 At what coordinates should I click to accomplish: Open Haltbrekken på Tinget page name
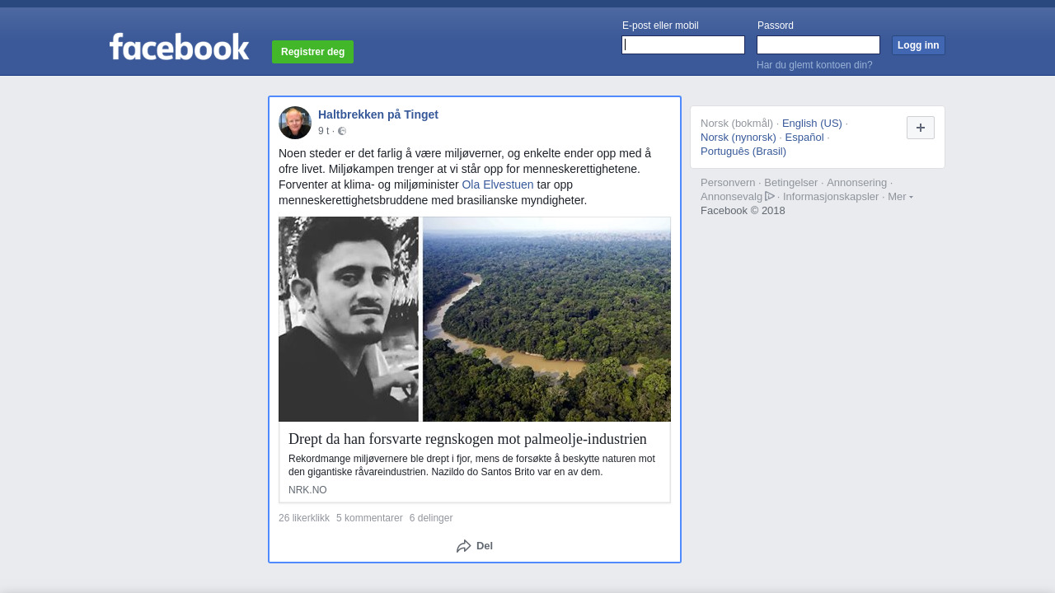378,114
